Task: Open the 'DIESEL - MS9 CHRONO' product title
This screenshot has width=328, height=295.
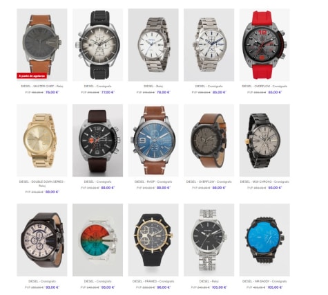Action: pyautogui.click(x=264, y=181)
